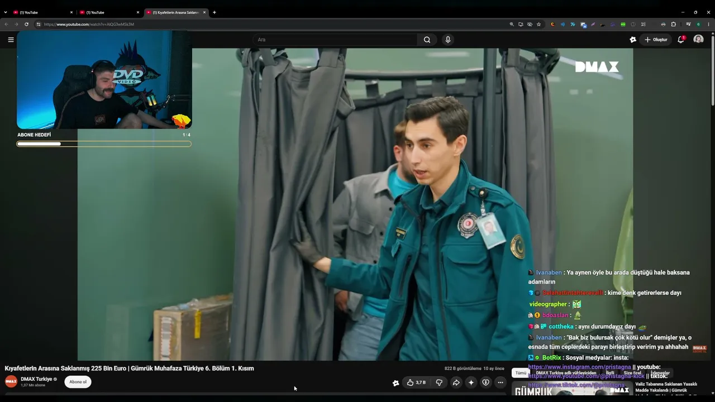Click the purple feather extension icon

point(593,25)
